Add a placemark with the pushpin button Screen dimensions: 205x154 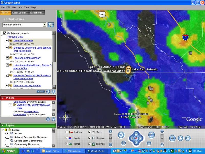[172, 138]
